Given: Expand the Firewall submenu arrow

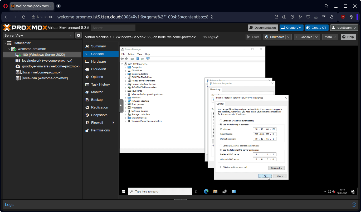Looking at the screenshot, I should 114,123.
